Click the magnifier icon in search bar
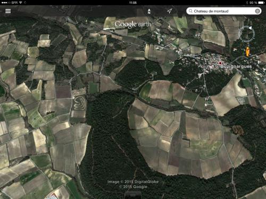This screenshot has height=199, width=266. pos(190,11)
